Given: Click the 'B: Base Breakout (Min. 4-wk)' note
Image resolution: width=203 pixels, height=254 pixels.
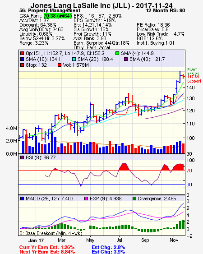Looking at the screenshot, I should click(51, 233).
